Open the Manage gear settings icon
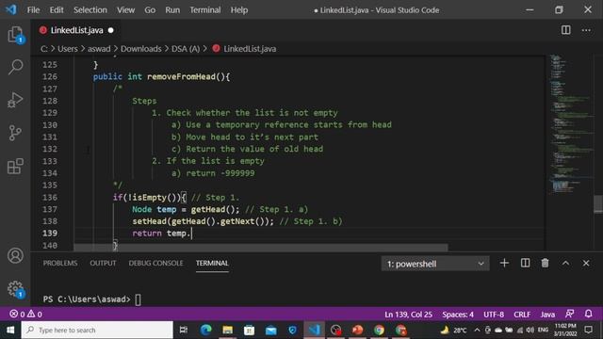The image size is (603, 339). 15,289
